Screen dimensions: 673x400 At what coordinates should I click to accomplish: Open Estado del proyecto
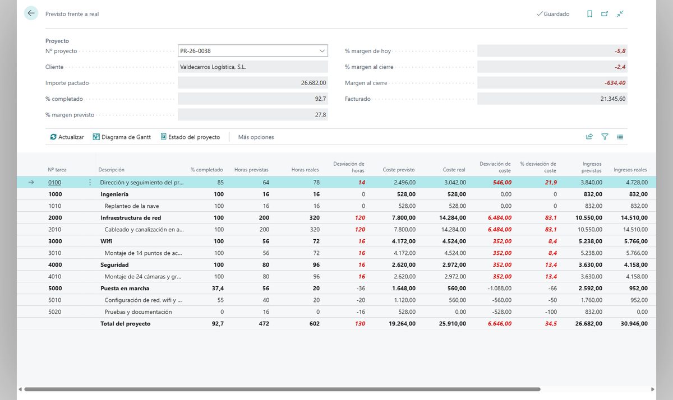click(190, 137)
